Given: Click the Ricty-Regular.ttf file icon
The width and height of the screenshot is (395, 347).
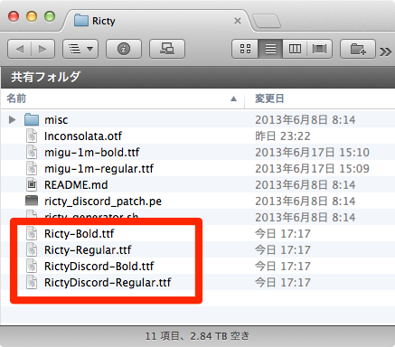Looking at the screenshot, I should (32, 249).
